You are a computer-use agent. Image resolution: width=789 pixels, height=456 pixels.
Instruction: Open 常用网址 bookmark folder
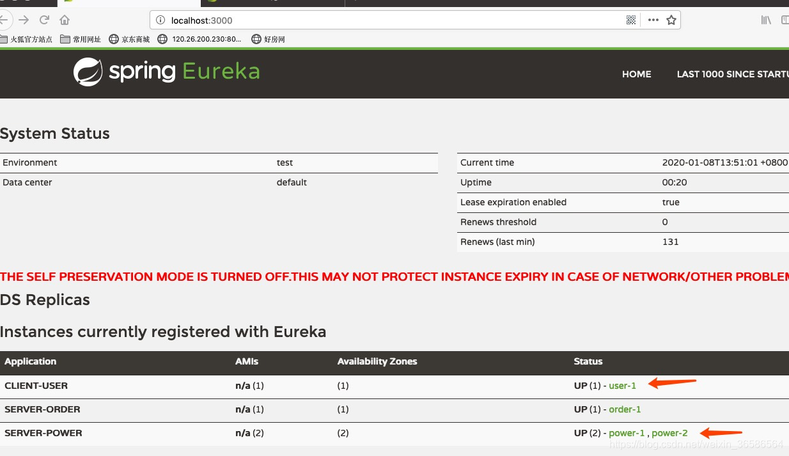point(81,40)
